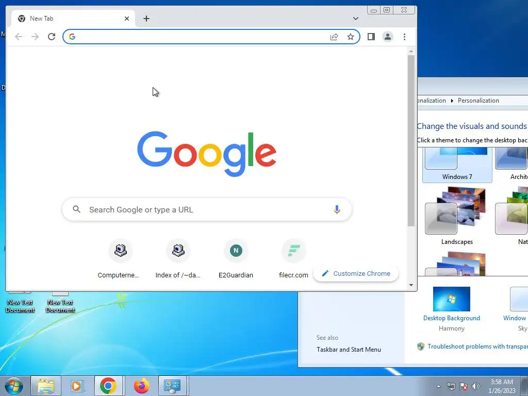Image resolution: width=528 pixels, height=396 pixels.
Task: Expand the tab search chevron
Action: (356, 19)
